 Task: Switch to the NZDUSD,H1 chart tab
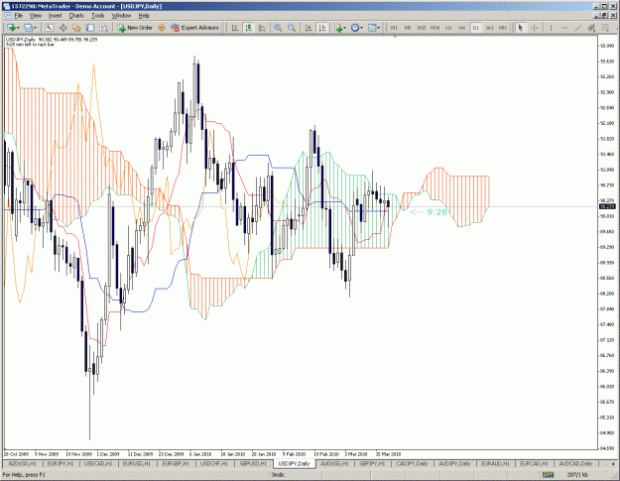tap(22, 463)
